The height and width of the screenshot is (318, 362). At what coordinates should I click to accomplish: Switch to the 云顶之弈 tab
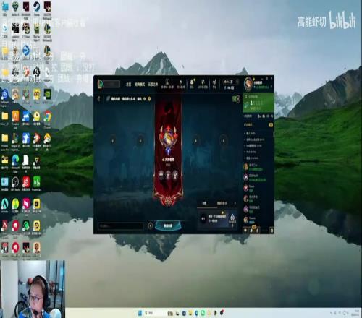pyautogui.click(x=153, y=84)
